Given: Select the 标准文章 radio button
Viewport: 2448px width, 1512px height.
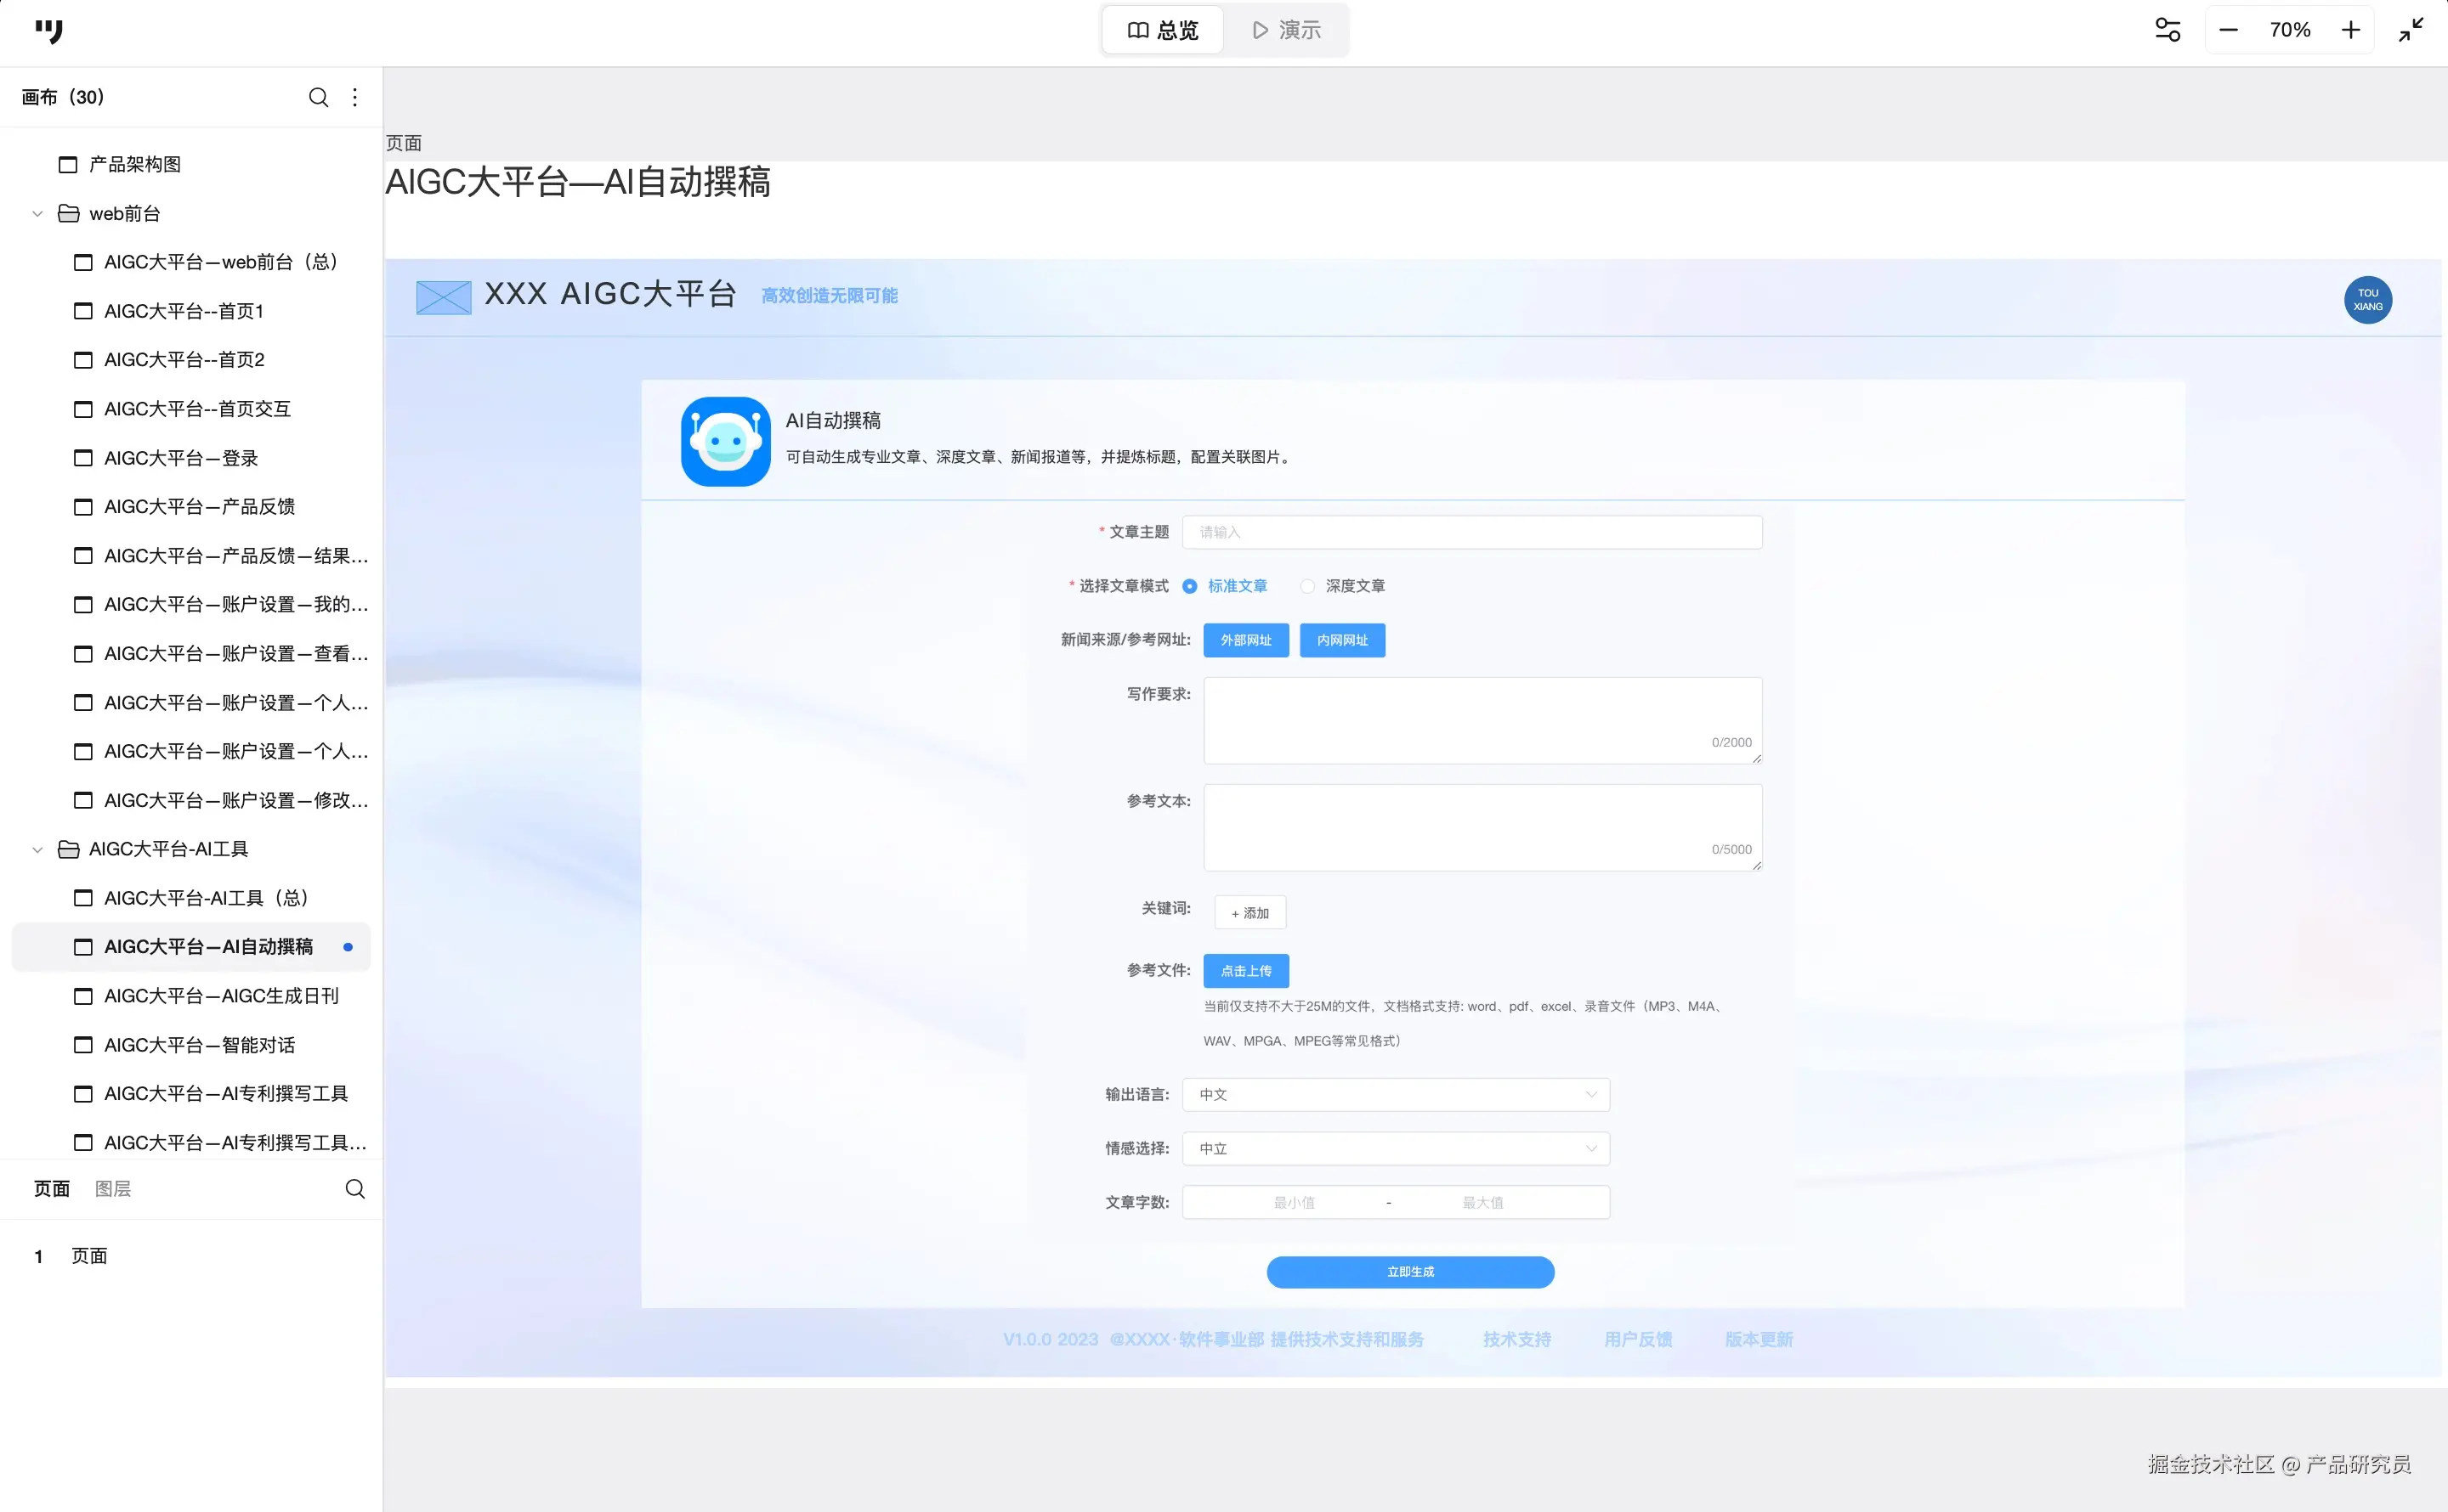Looking at the screenshot, I should tap(1189, 586).
